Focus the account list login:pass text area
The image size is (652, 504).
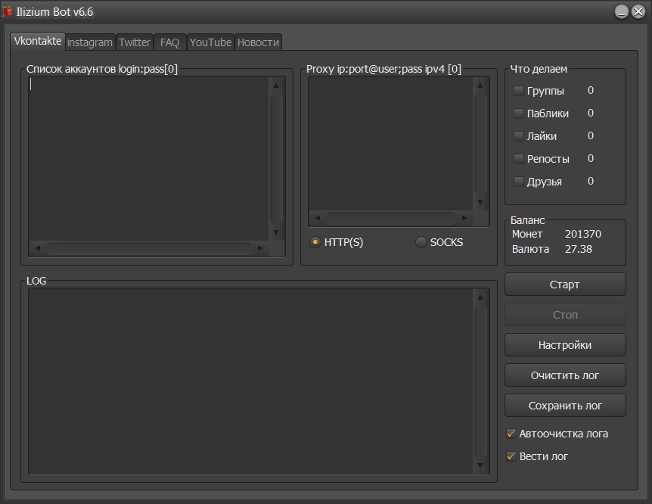point(148,159)
